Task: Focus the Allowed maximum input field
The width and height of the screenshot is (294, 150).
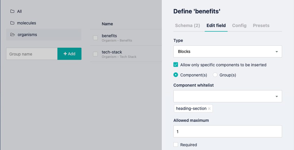Action: pos(227,132)
